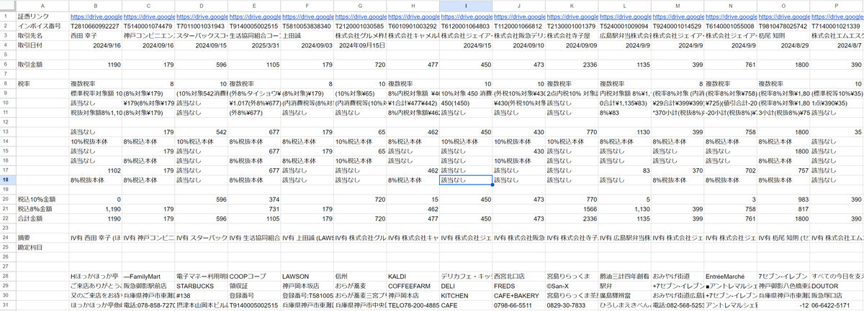Select the amount 2336 in row 6
Image resolution: width=864 pixels, height=311 pixels.
coord(572,64)
